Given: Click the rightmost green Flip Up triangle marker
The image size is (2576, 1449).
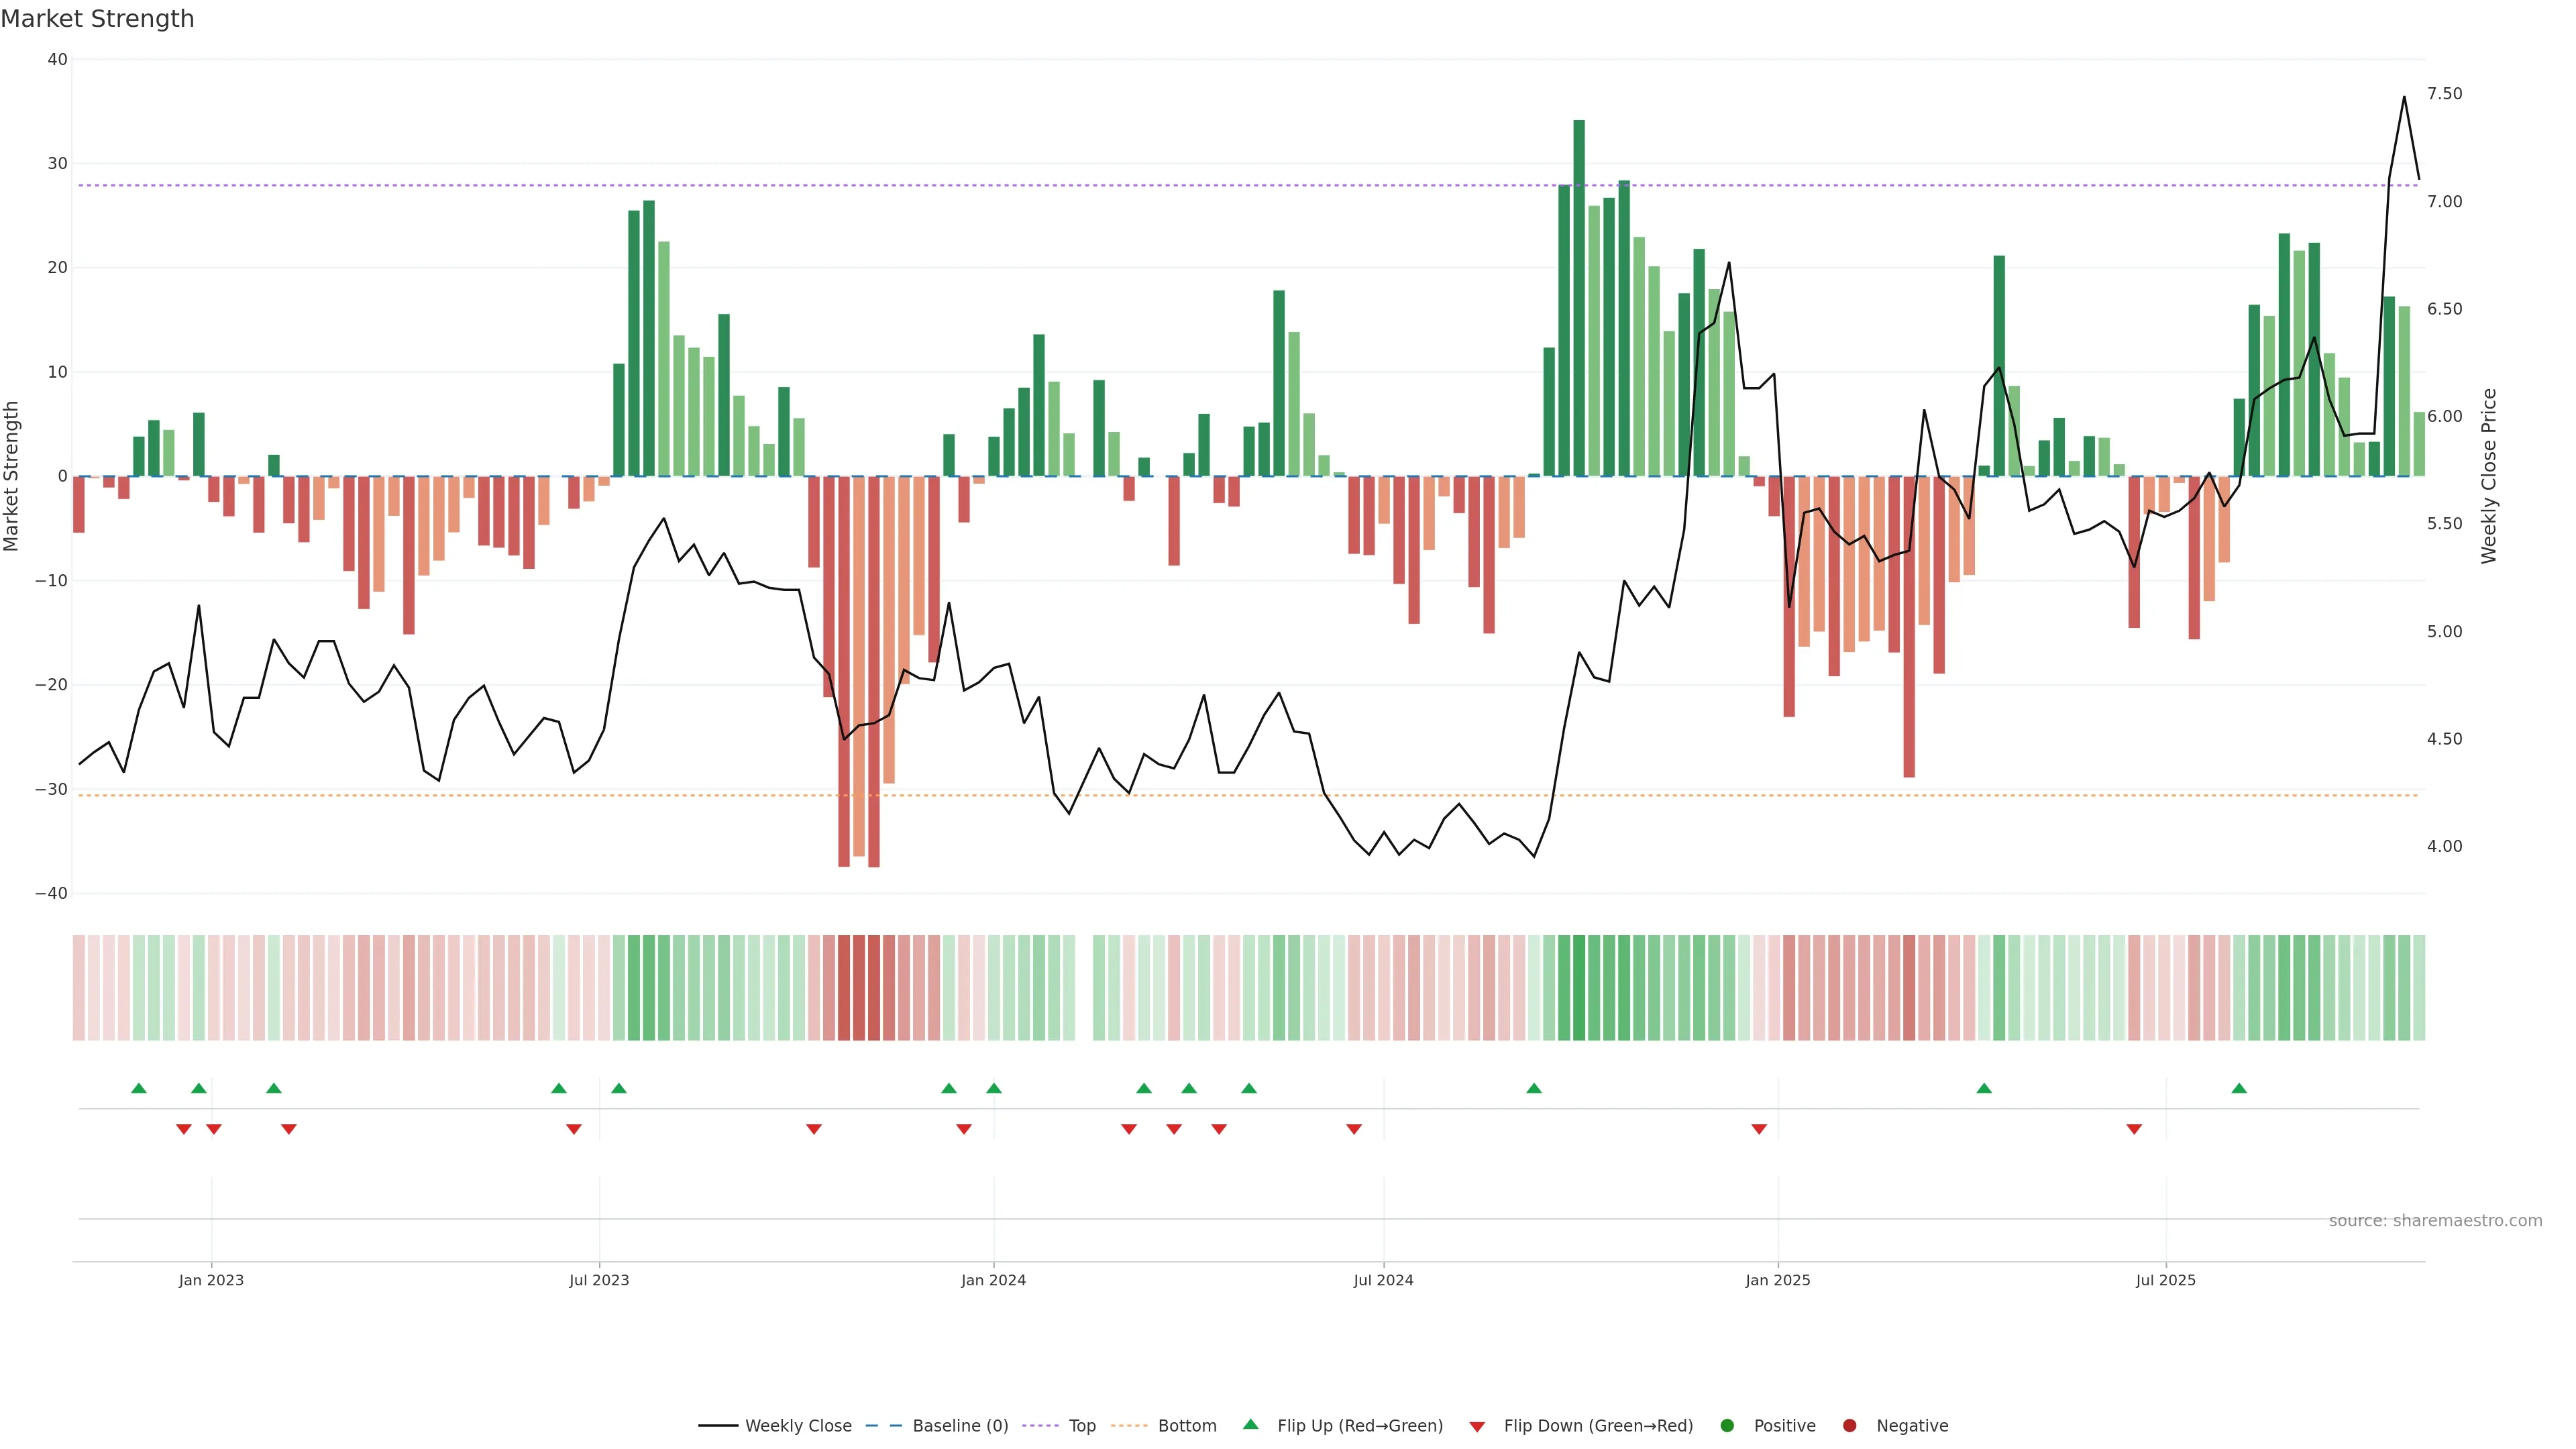Looking at the screenshot, I should [x=2239, y=1088].
